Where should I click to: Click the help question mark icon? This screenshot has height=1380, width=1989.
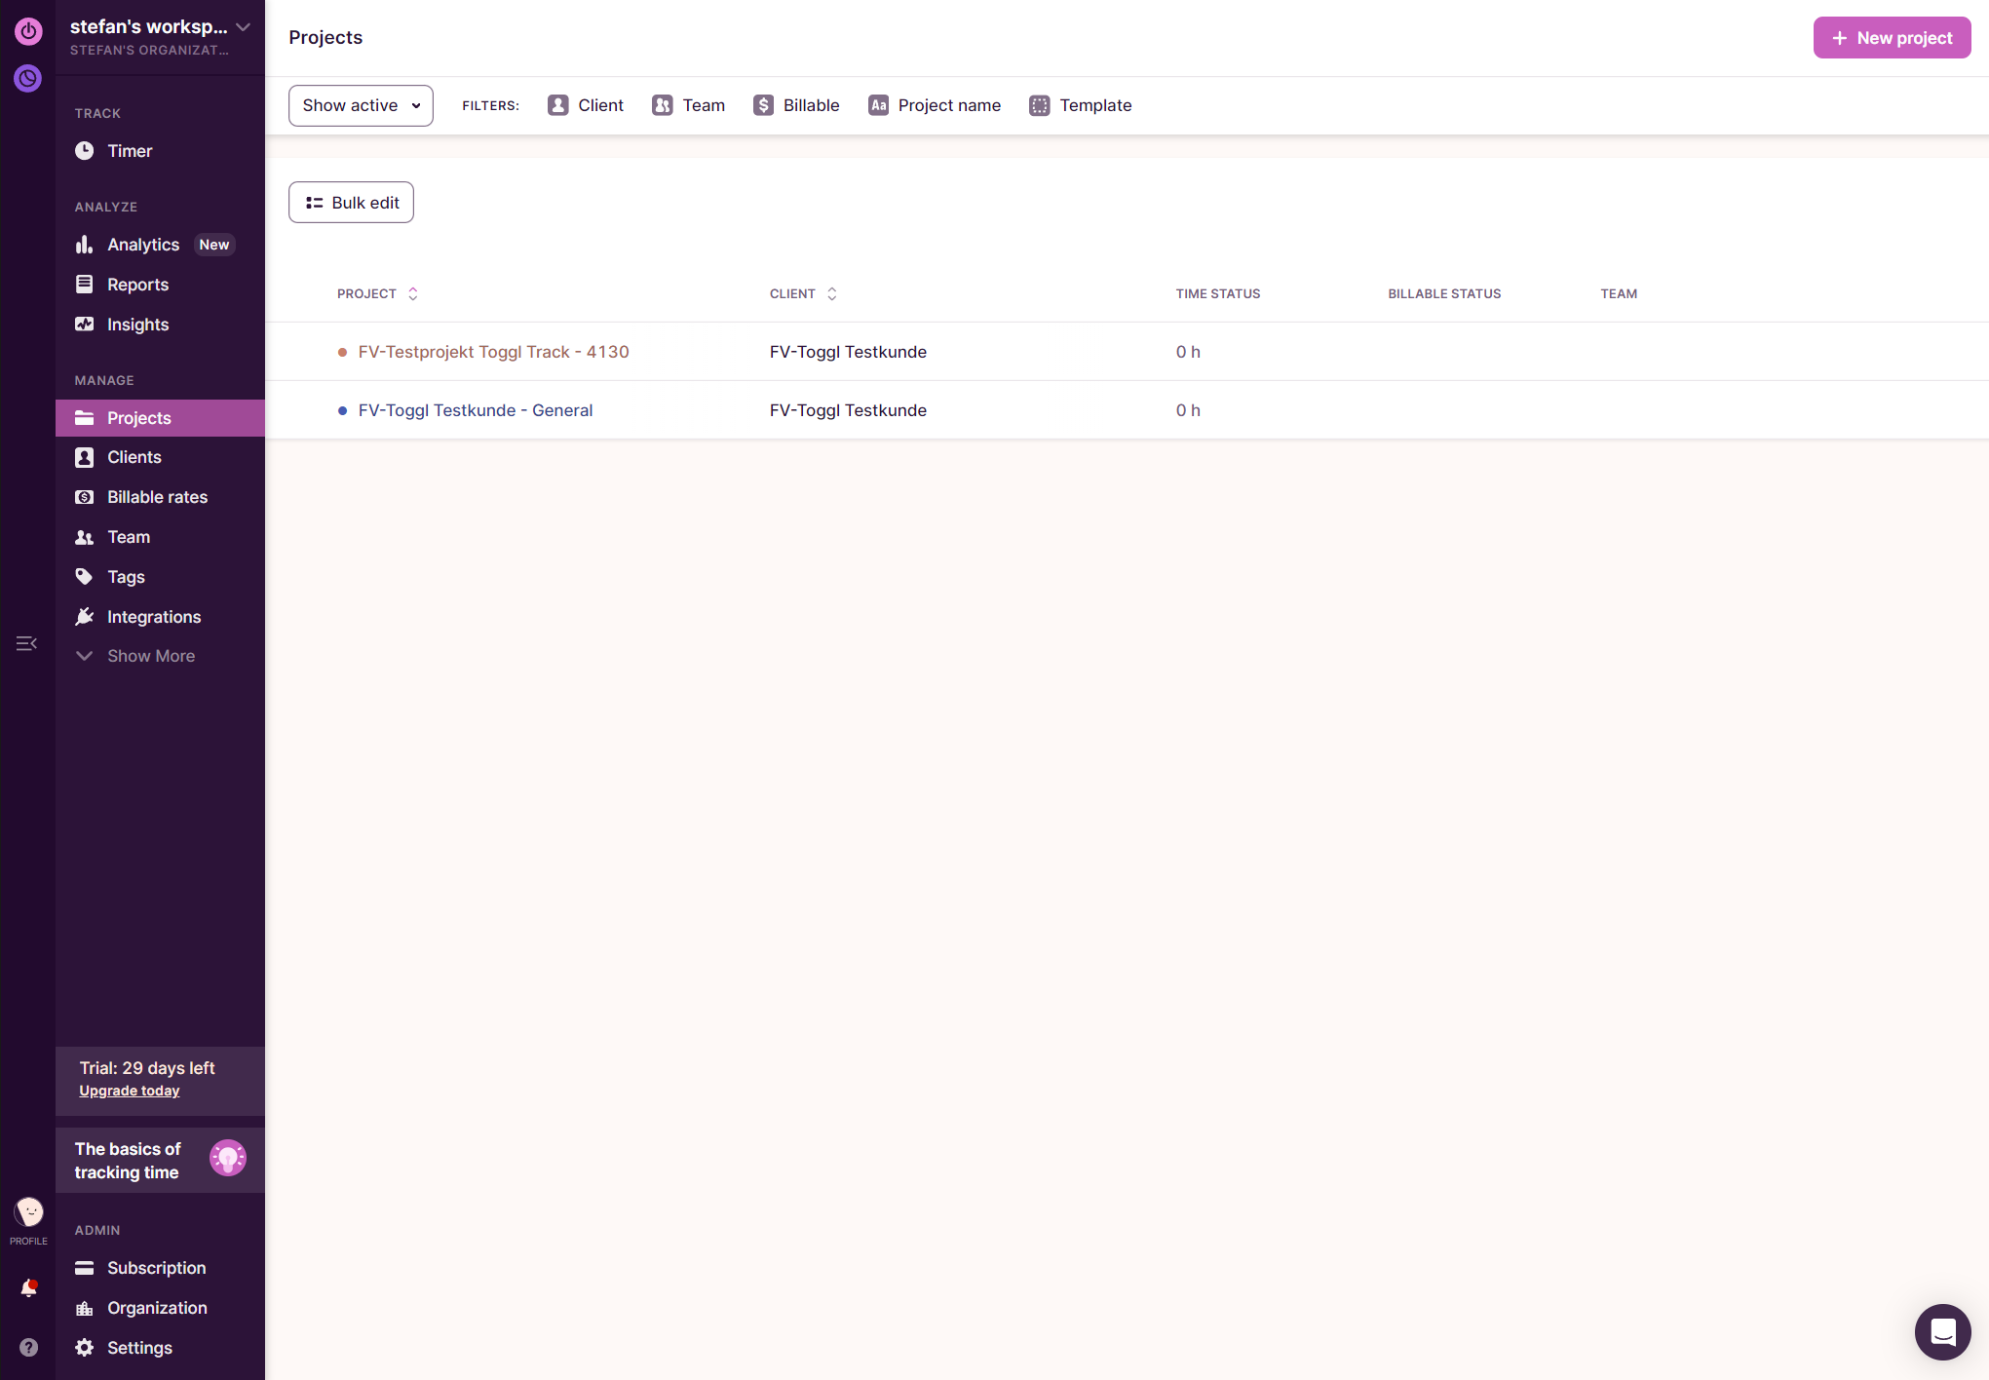click(x=28, y=1348)
